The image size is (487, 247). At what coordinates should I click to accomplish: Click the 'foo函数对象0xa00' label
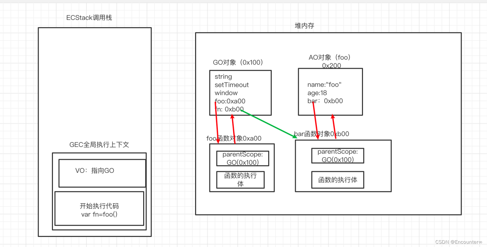234,139
